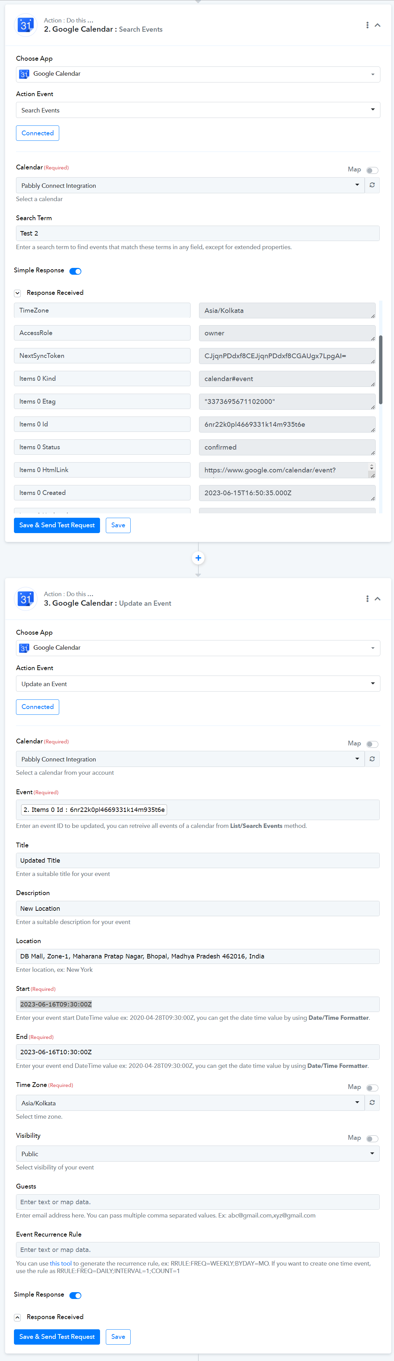Click Connected button in step 3
The height and width of the screenshot is (1361, 394).
pos(37,707)
